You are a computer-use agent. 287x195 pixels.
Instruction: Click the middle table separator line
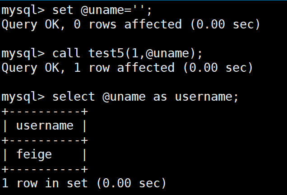pyautogui.click(x=45, y=140)
